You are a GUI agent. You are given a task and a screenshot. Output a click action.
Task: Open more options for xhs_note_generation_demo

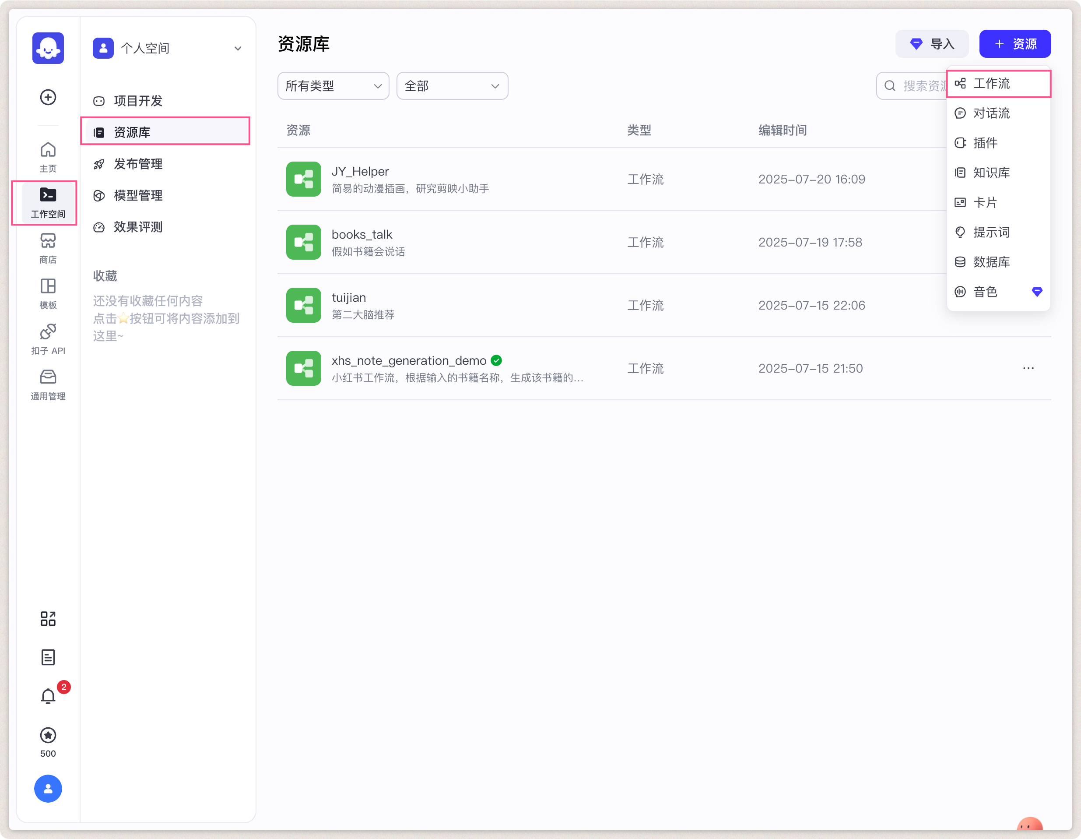point(1028,368)
